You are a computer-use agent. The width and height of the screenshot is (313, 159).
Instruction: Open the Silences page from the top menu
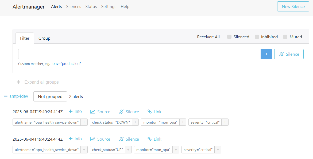point(74,6)
